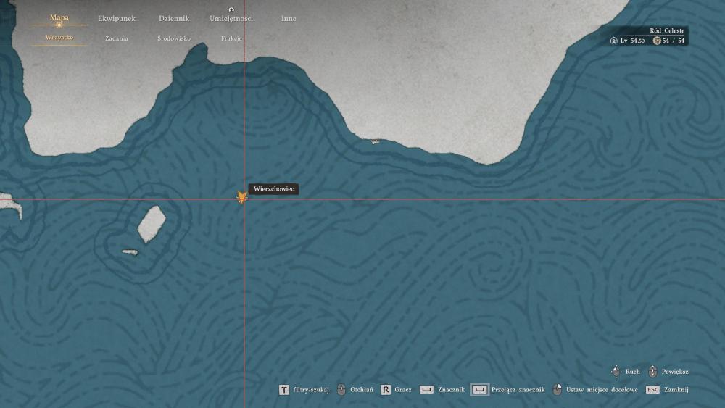Click the ESC key icon to close the map
Image resolution: width=725 pixels, height=408 pixels.
point(652,389)
